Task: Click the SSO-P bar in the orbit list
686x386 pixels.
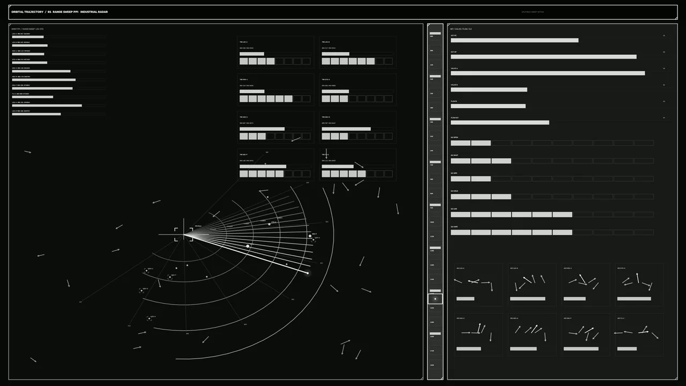Action: click(x=58, y=88)
